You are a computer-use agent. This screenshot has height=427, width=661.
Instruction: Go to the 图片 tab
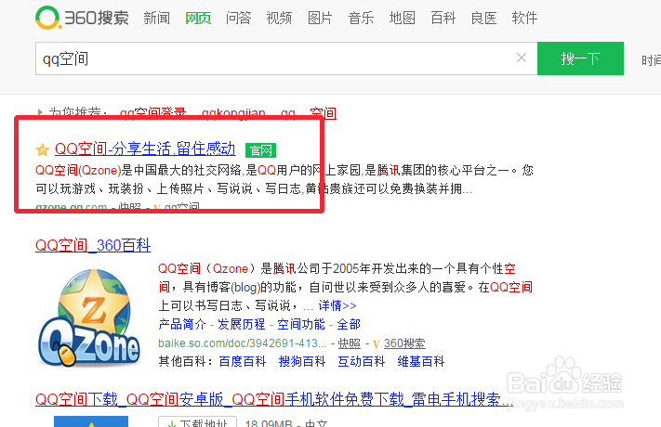[x=320, y=19]
